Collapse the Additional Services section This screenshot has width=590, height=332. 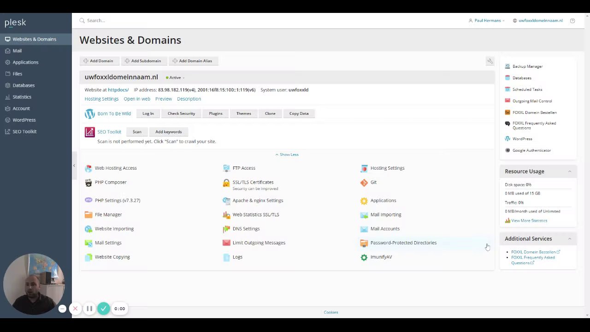[569, 239]
